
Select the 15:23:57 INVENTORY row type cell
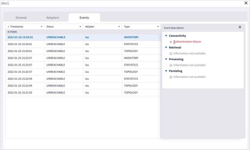click(131, 58)
